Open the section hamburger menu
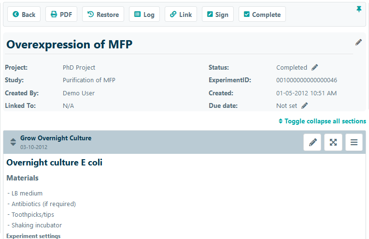 click(354, 142)
